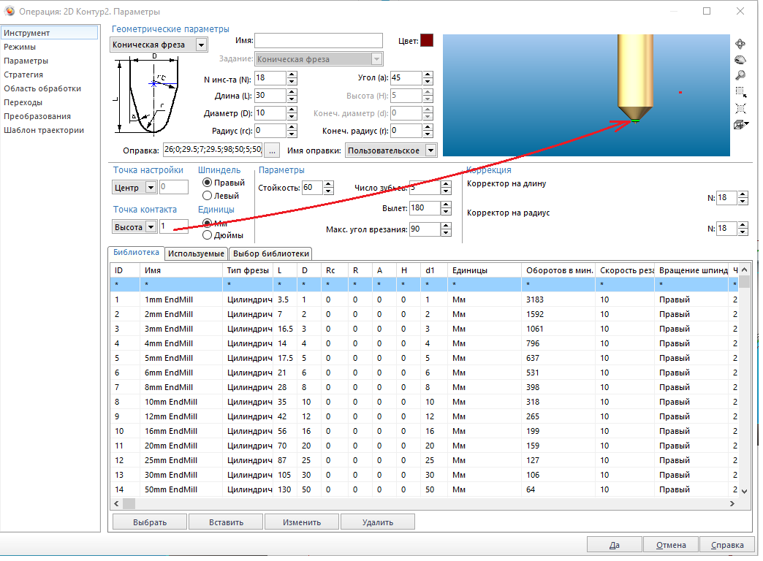Viewport: 763px width, 561px height.
Task: Switch to the Библиотека tab
Action: pos(136,253)
